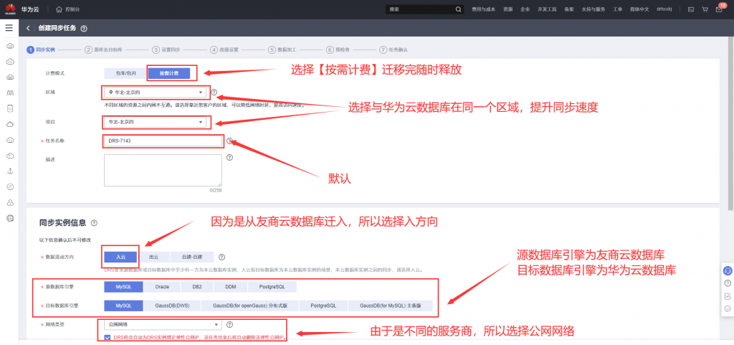Viewport: 734px width, 345px height.
Task: Click the search magnifier icon
Action: click(458, 9)
